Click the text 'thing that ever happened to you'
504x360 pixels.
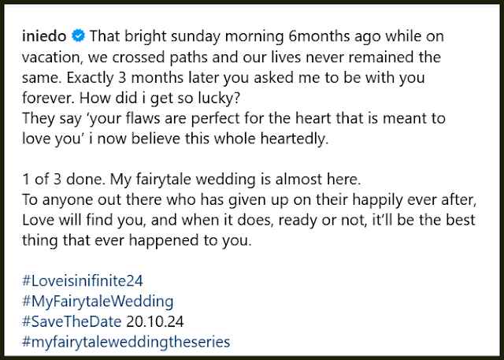click(136, 240)
